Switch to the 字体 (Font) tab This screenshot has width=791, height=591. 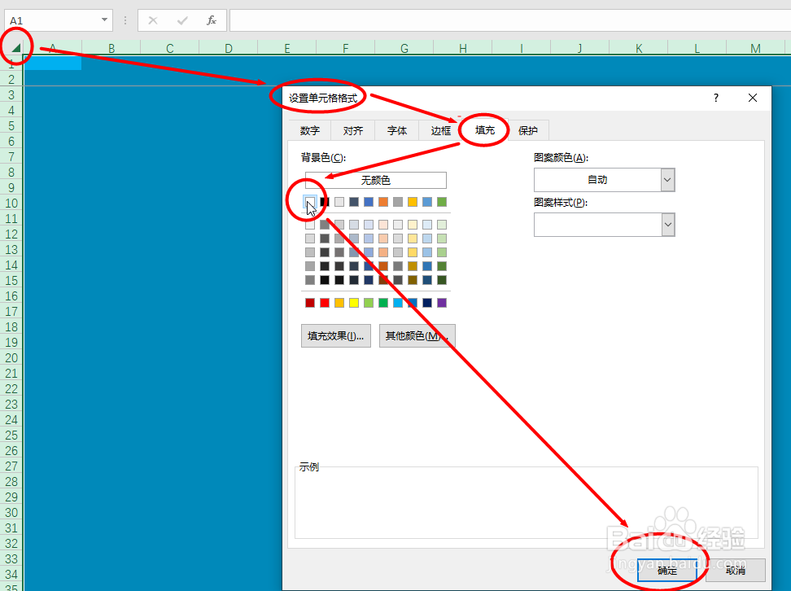tap(396, 129)
